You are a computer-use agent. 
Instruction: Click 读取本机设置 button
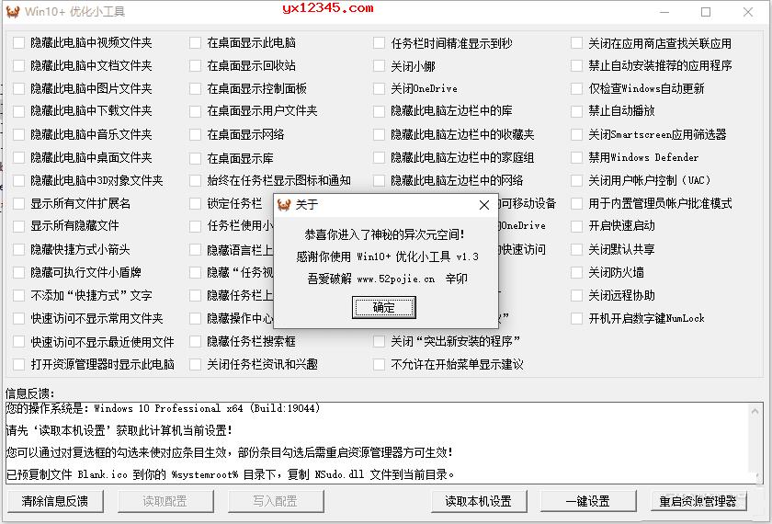479,501
